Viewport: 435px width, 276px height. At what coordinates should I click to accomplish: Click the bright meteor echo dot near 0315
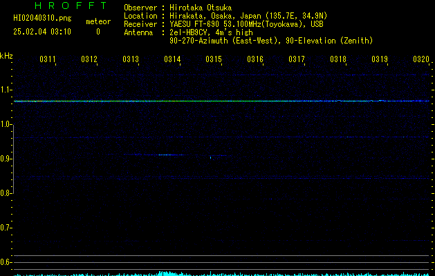point(210,158)
